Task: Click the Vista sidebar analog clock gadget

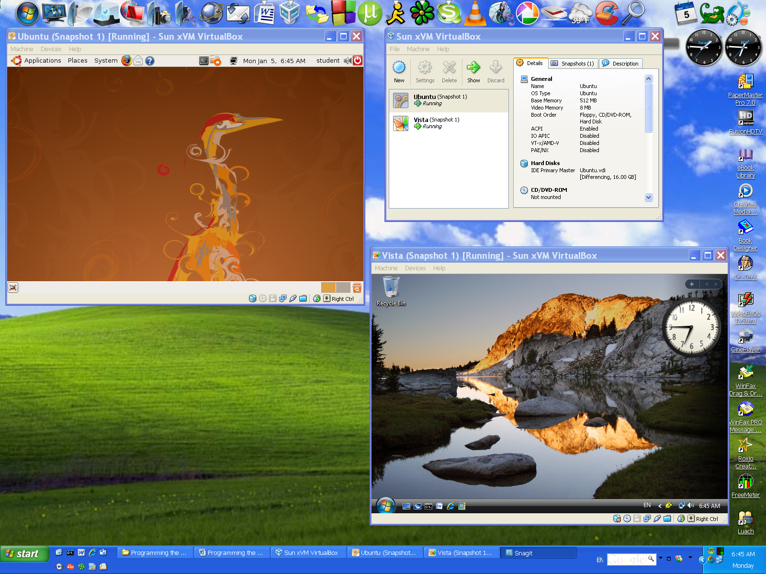Action: click(x=691, y=328)
